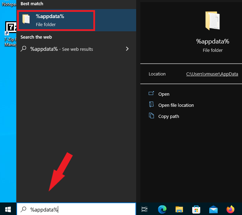Launch Microsoft Edge from taskbar
This screenshot has width=242, height=215.
coord(162,209)
